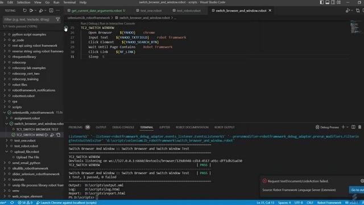Screen dimensions: 364x205
Task: Open the Output panel tab
Action: [x=101, y=127]
